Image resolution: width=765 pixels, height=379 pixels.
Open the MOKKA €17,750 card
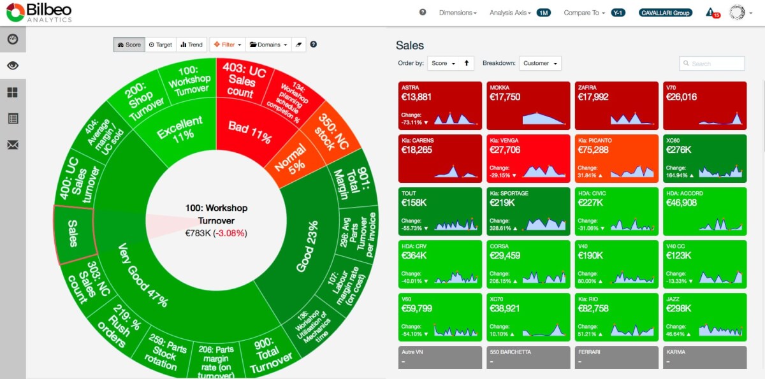click(528, 106)
